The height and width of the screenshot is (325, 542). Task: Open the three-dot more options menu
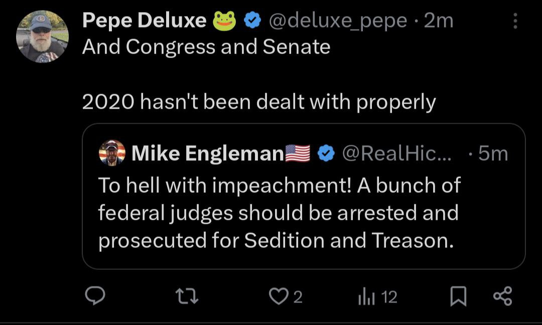click(515, 21)
